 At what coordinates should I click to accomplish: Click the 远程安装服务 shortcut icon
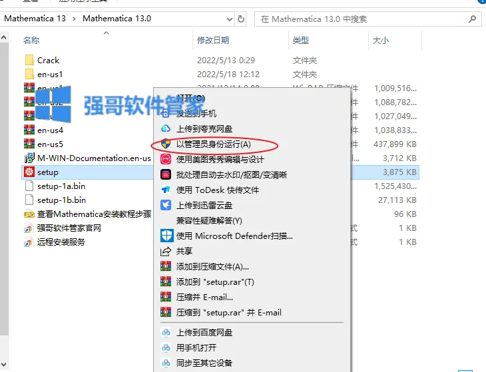[x=29, y=242]
